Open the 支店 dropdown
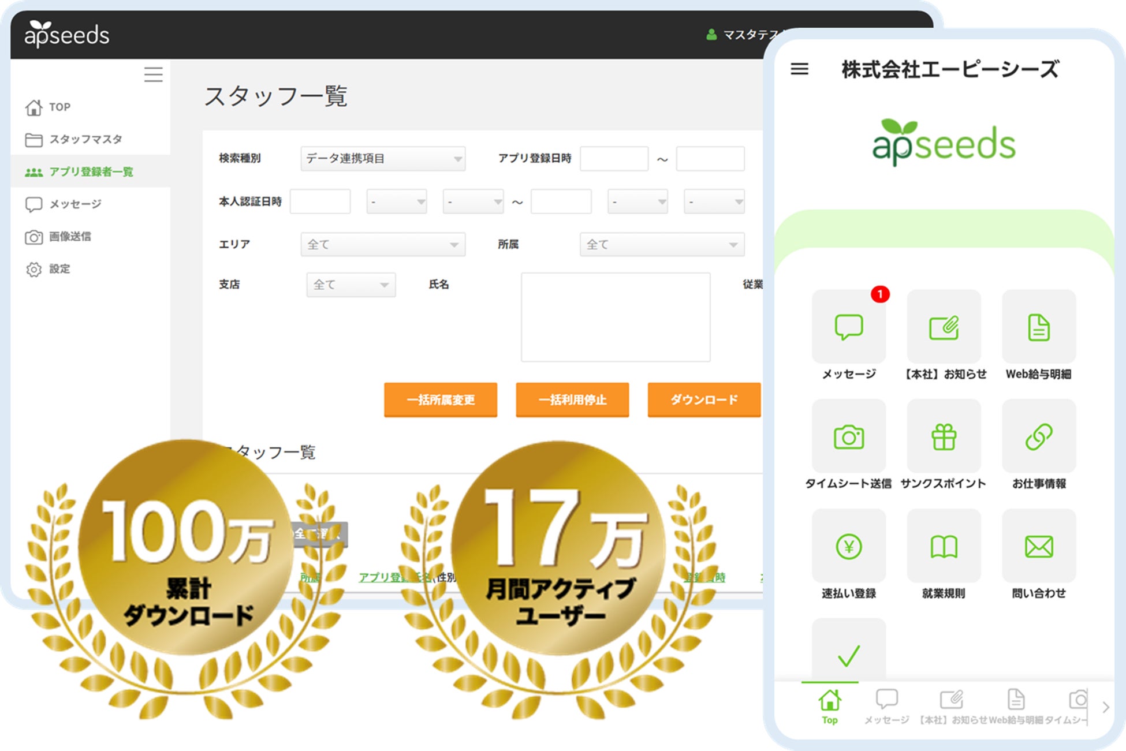The width and height of the screenshot is (1126, 751). point(351,285)
